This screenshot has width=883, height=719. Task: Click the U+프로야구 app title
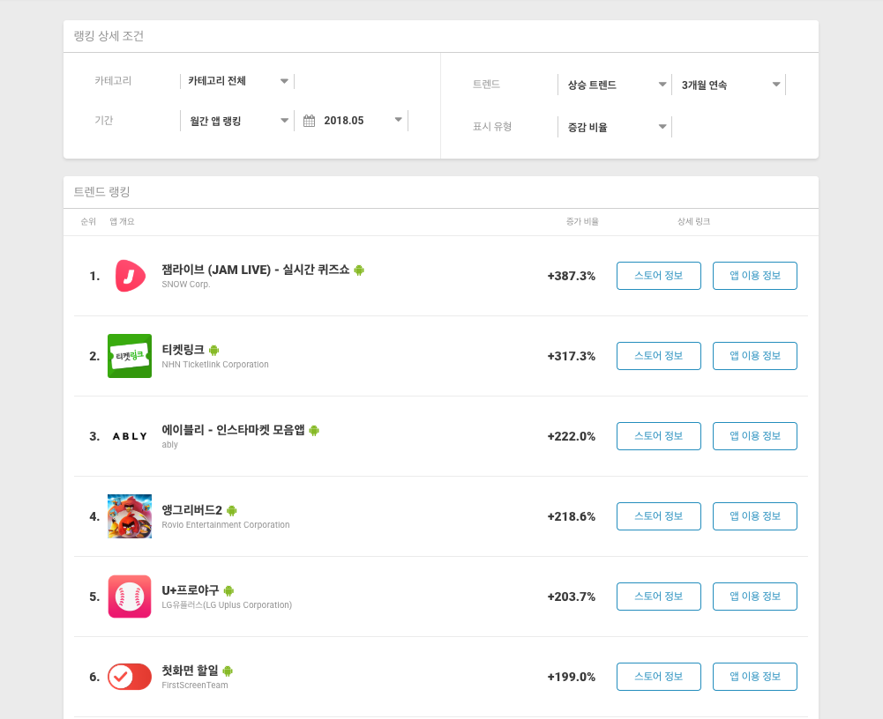[x=191, y=590]
